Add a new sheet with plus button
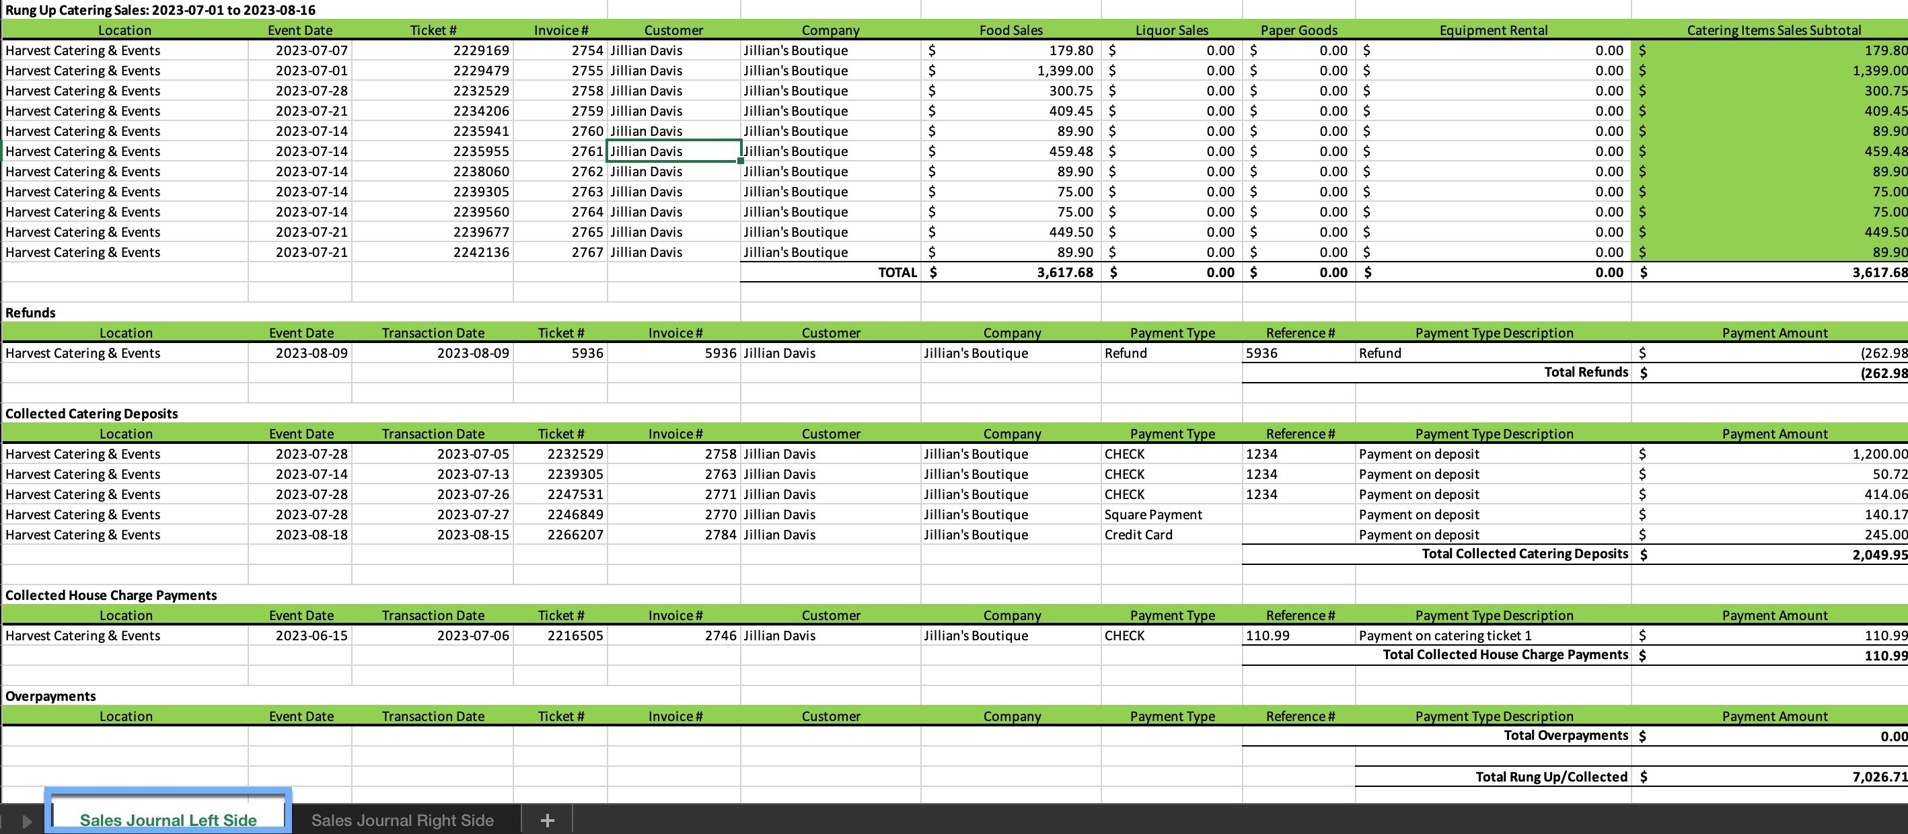Image resolution: width=1908 pixels, height=834 pixels. pos(548,820)
